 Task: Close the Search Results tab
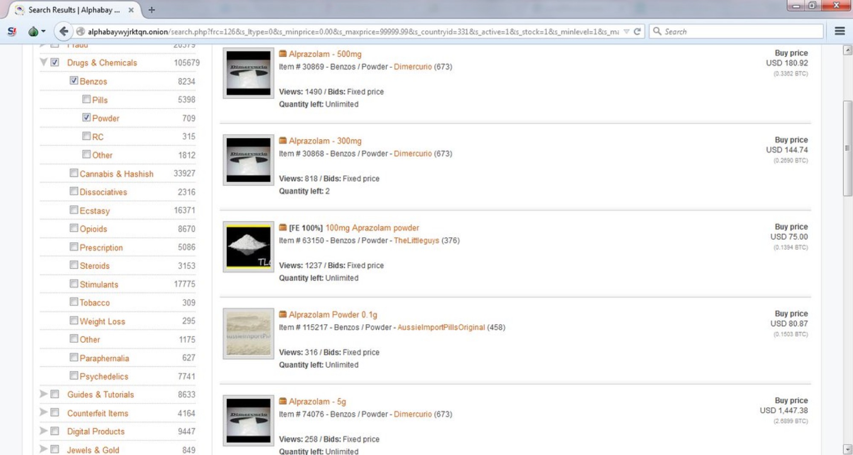click(131, 10)
